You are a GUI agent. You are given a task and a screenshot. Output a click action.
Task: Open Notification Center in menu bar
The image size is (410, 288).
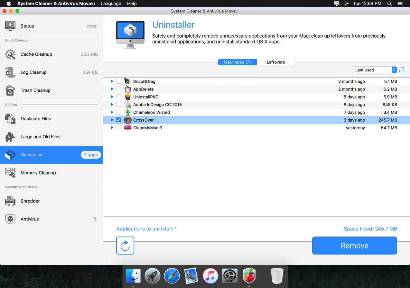click(x=400, y=4)
